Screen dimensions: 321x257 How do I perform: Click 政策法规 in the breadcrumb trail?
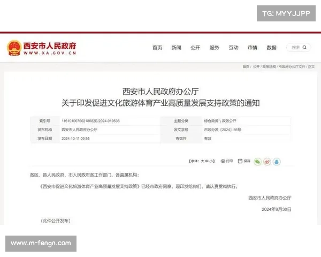click(269, 67)
